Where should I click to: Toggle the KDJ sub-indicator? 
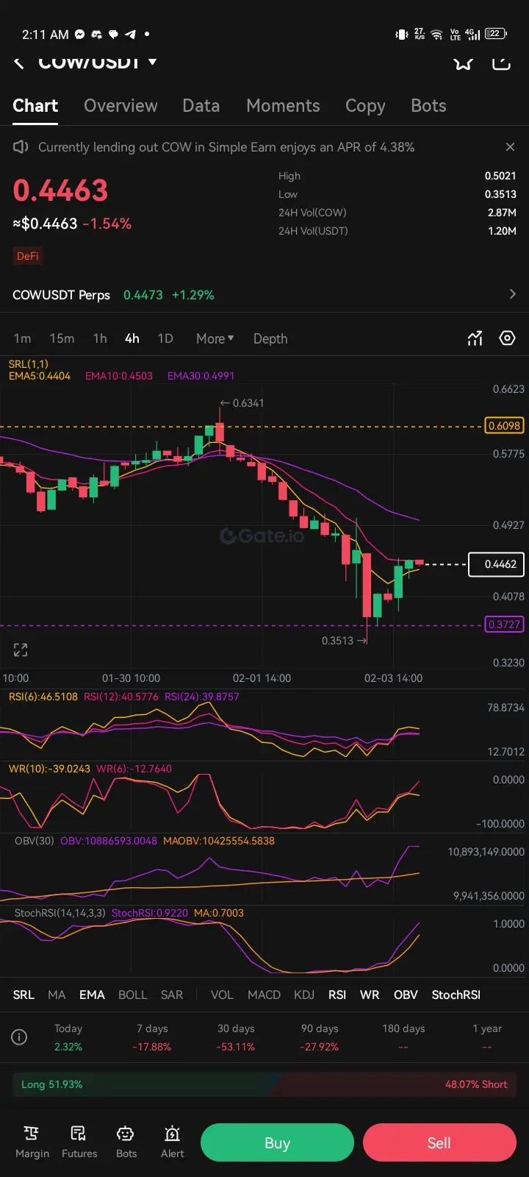304,995
